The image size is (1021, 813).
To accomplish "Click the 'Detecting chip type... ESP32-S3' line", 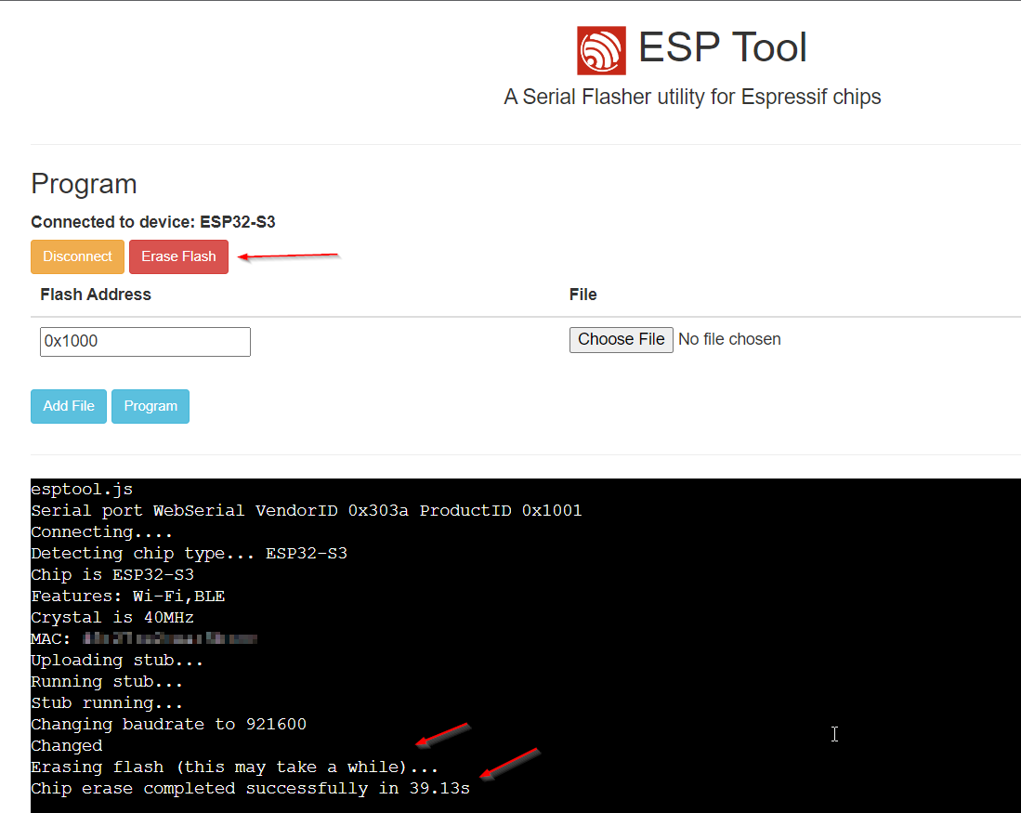I will tap(190, 554).
